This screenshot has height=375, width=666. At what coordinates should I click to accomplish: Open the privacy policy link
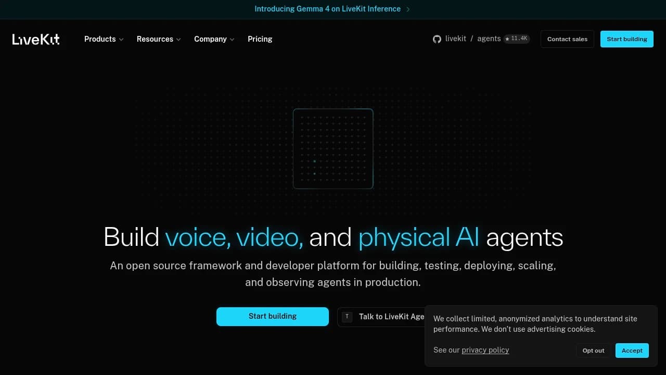485,350
